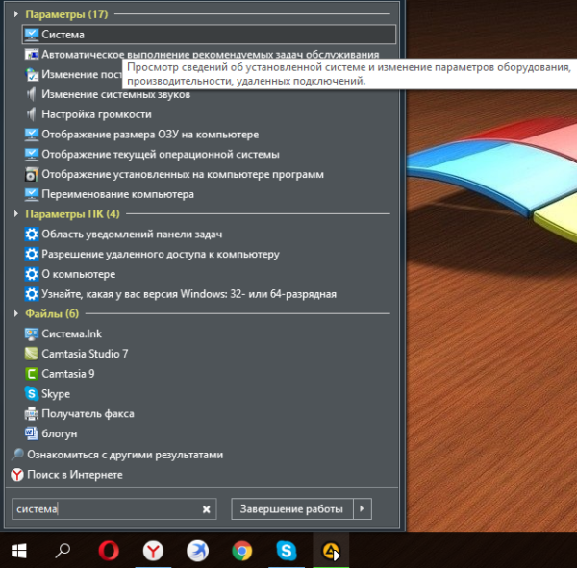This screenshot has width=577, height=568.
Task: Select the Параметры (17) header
Action: pos(66,14)
